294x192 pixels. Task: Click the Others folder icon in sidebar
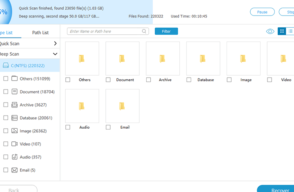pyautogui.click(x=14, y=78)
